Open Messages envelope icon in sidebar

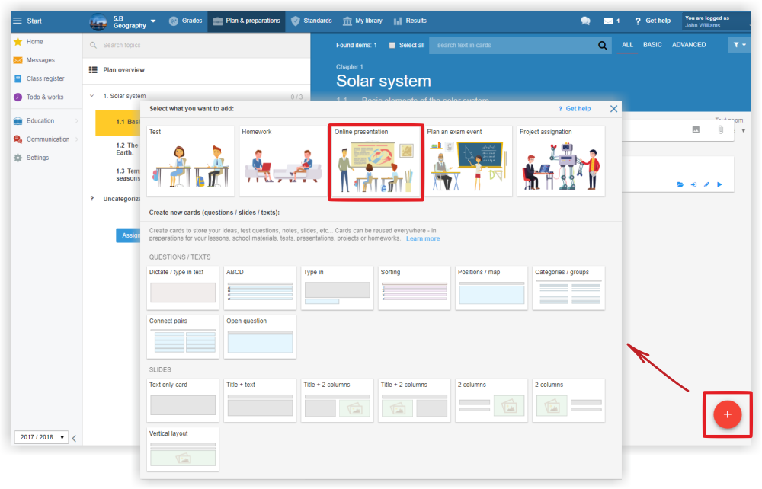click(x=18, y=60)
